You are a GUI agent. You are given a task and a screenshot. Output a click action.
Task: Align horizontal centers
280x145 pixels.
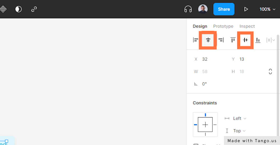(208, 40)
